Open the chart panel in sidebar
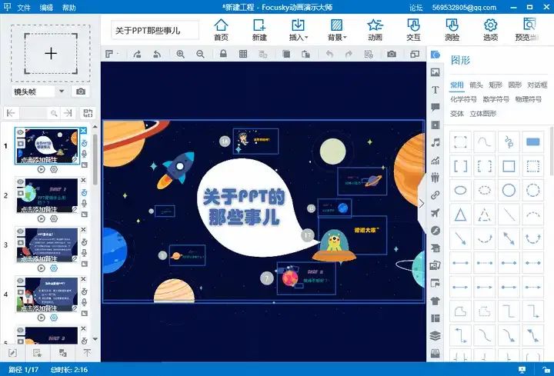This screenshot has width=554, height=376. point(436,160)
